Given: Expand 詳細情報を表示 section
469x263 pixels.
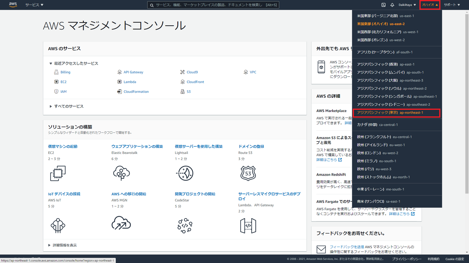Looking at the screenshot, I should [x=64, y=245].
